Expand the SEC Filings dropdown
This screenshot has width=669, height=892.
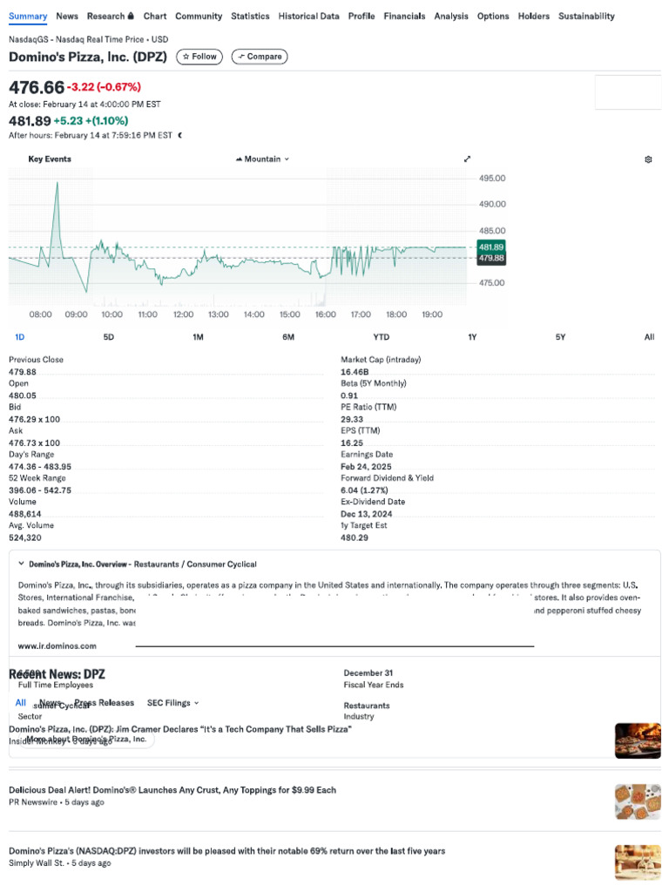click(197, 703)
